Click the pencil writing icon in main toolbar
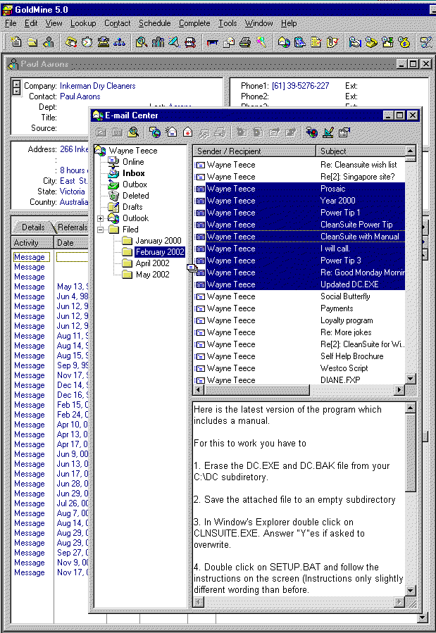Screen dimensions: 436x633 point(174,42)
